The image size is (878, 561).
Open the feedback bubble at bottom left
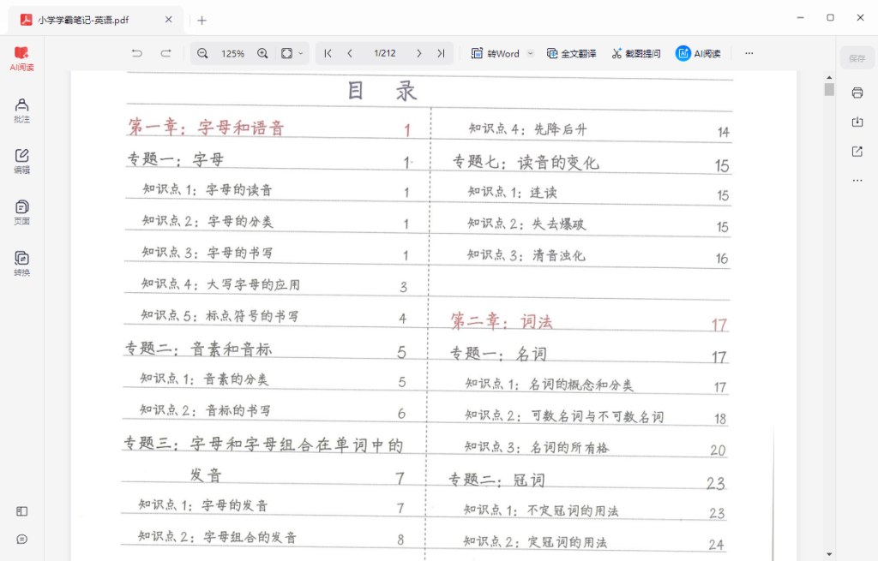(21, 539)
